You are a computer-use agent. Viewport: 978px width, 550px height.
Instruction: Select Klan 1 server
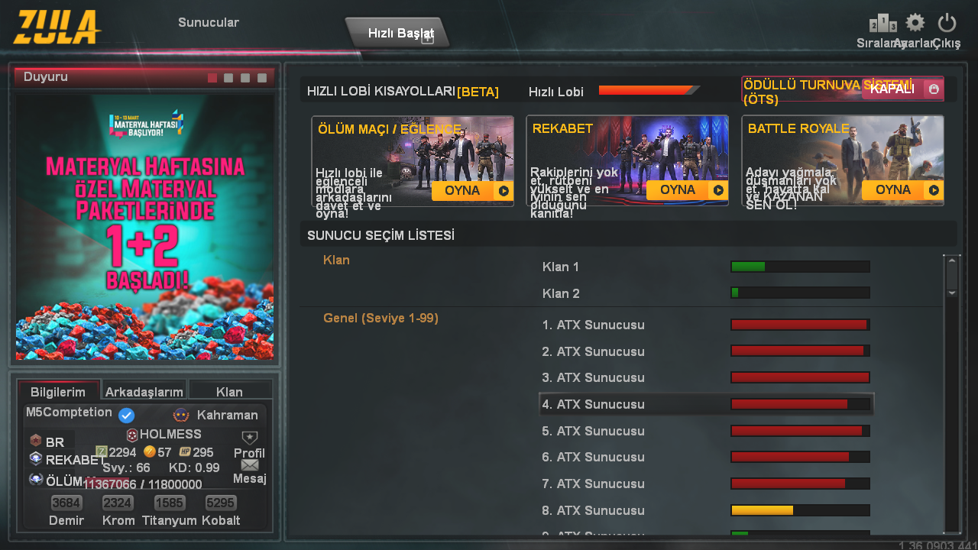pos(706,267)
